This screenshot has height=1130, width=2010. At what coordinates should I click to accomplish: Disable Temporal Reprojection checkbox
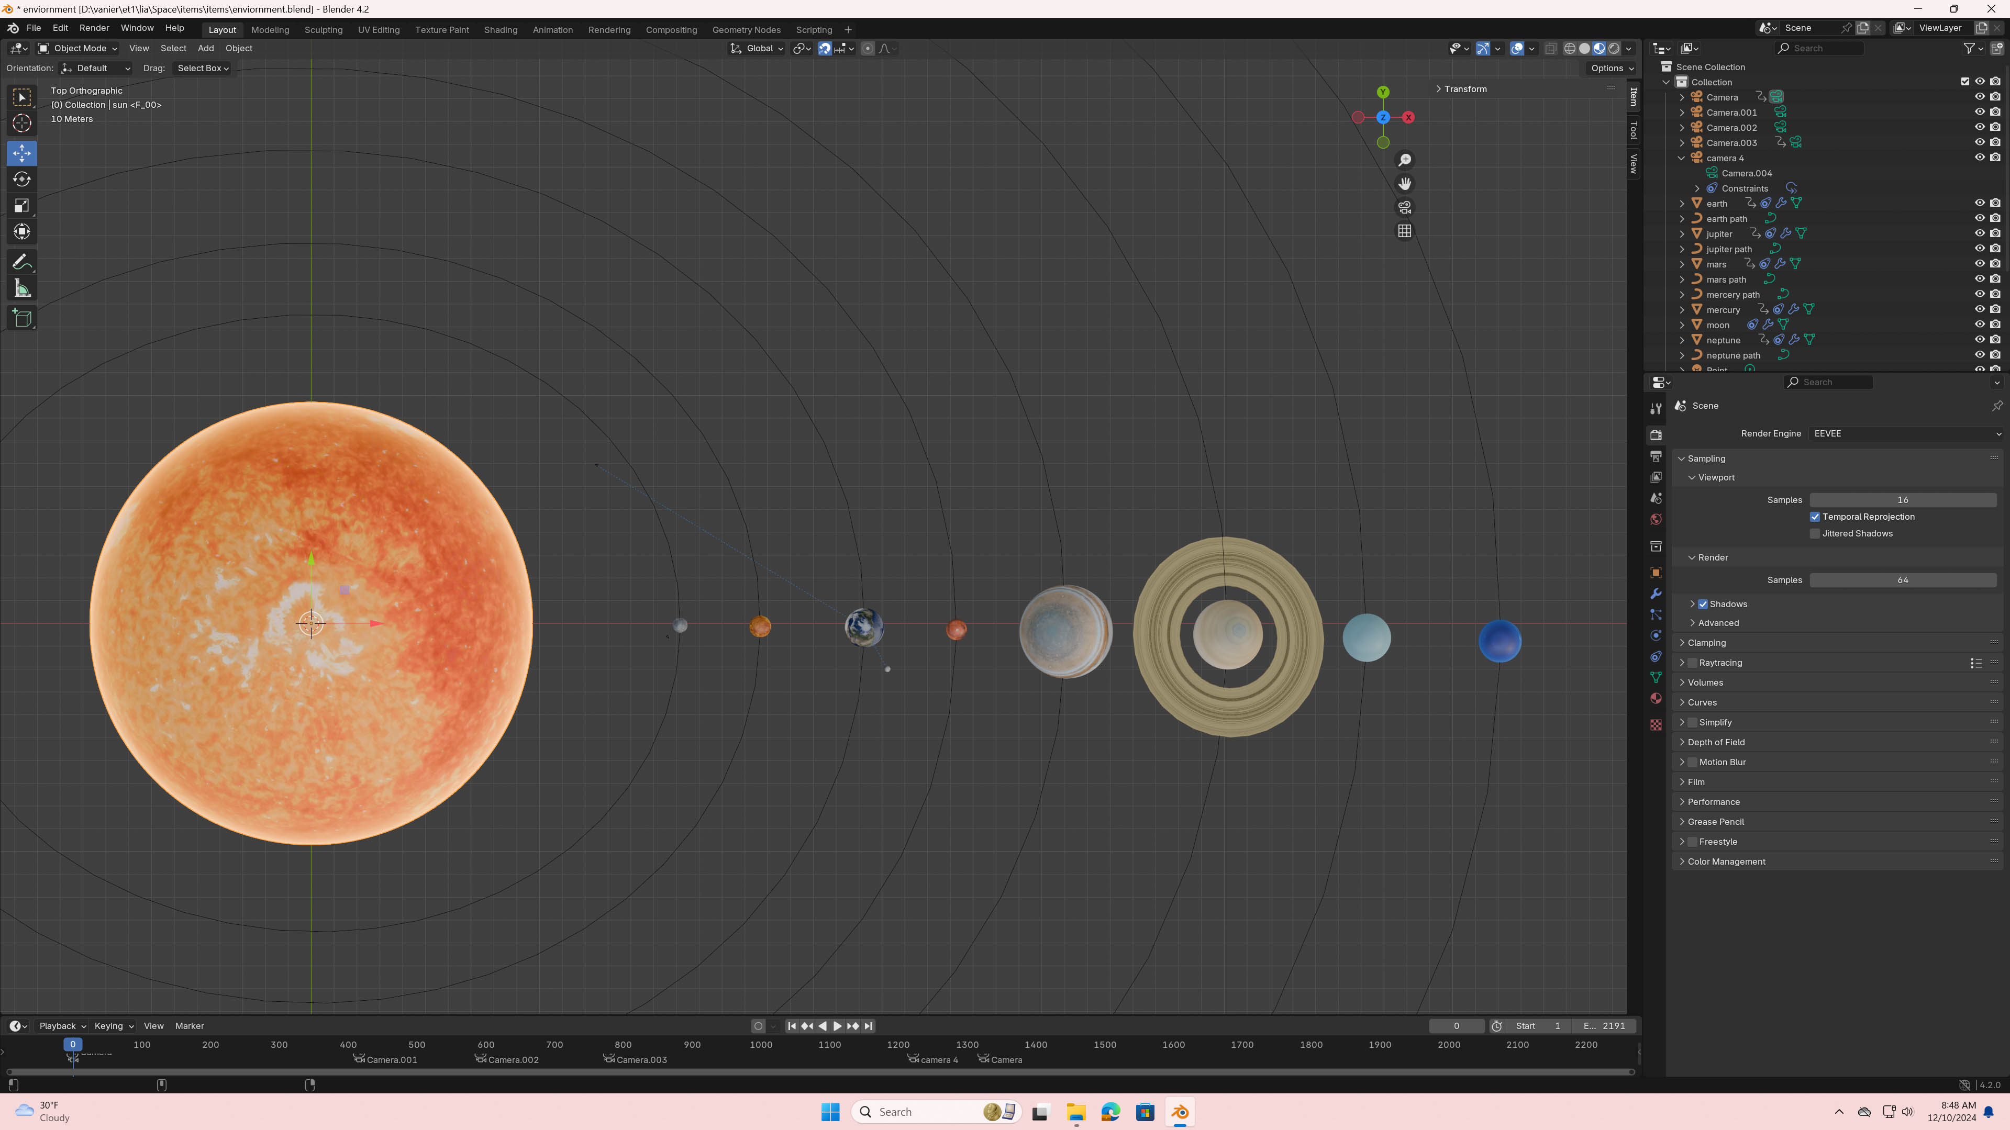coord(1815,517)
